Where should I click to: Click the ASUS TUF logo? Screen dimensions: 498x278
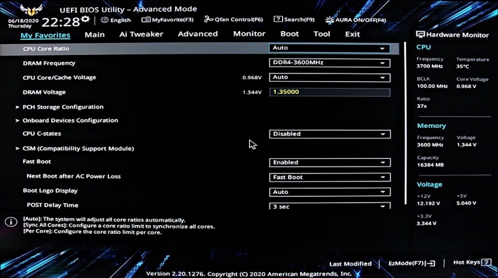pyautogui.click(x=31, y=9)
